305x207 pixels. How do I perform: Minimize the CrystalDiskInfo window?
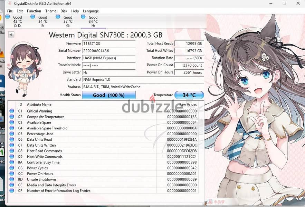pyautogui.click(x=271, y=3)
